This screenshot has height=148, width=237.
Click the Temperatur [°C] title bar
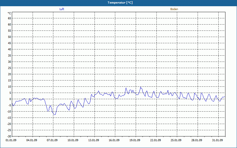118,3
